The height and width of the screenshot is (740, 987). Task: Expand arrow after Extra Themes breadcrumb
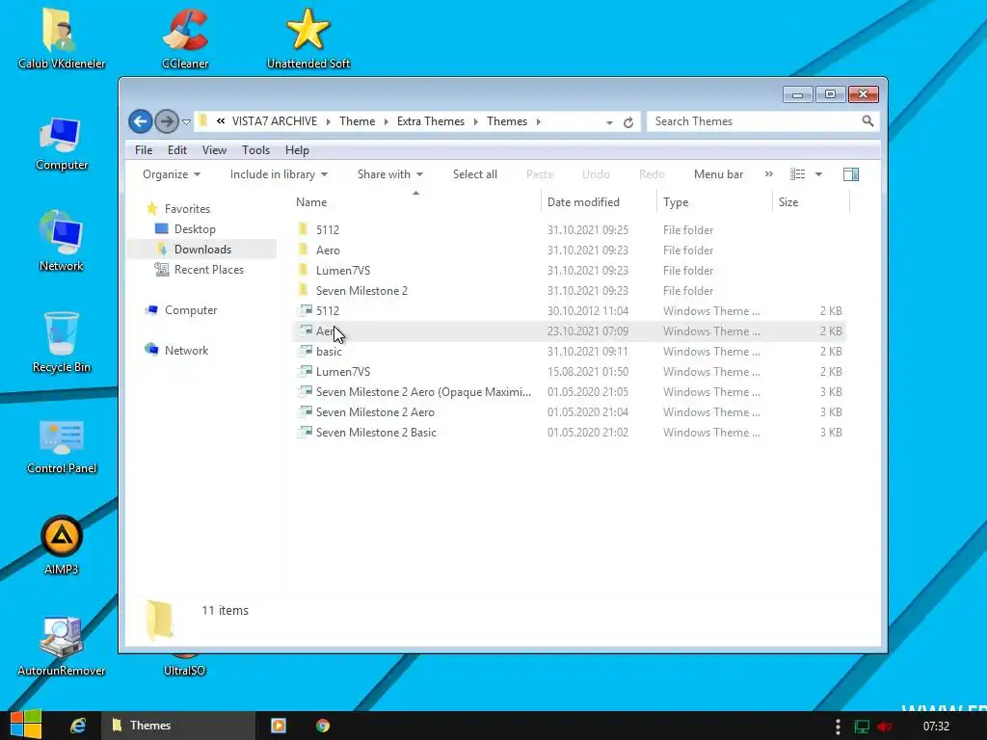point(476,121)
